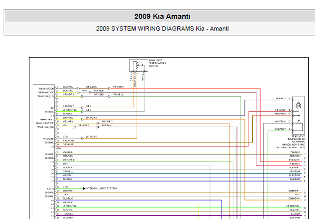The image size is (315, 219).
Task: Select the 2009 Kia Amanti heading
Action: 162,16
